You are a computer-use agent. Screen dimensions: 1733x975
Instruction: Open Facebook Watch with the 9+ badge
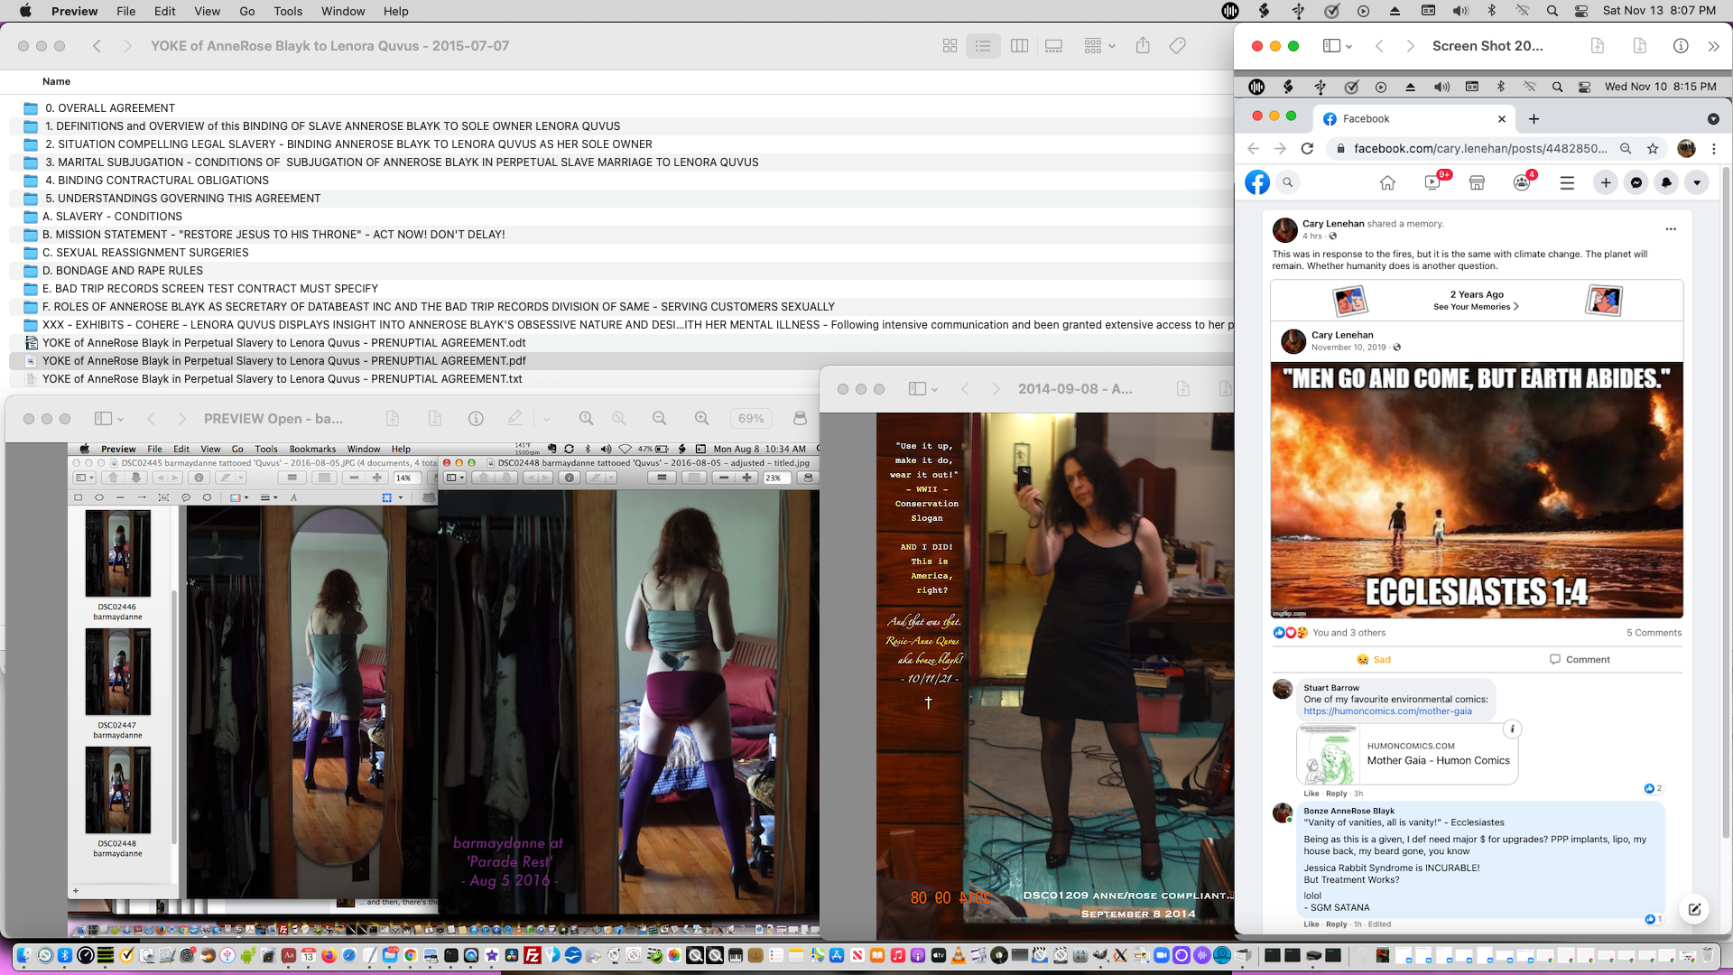[1432, 182]
